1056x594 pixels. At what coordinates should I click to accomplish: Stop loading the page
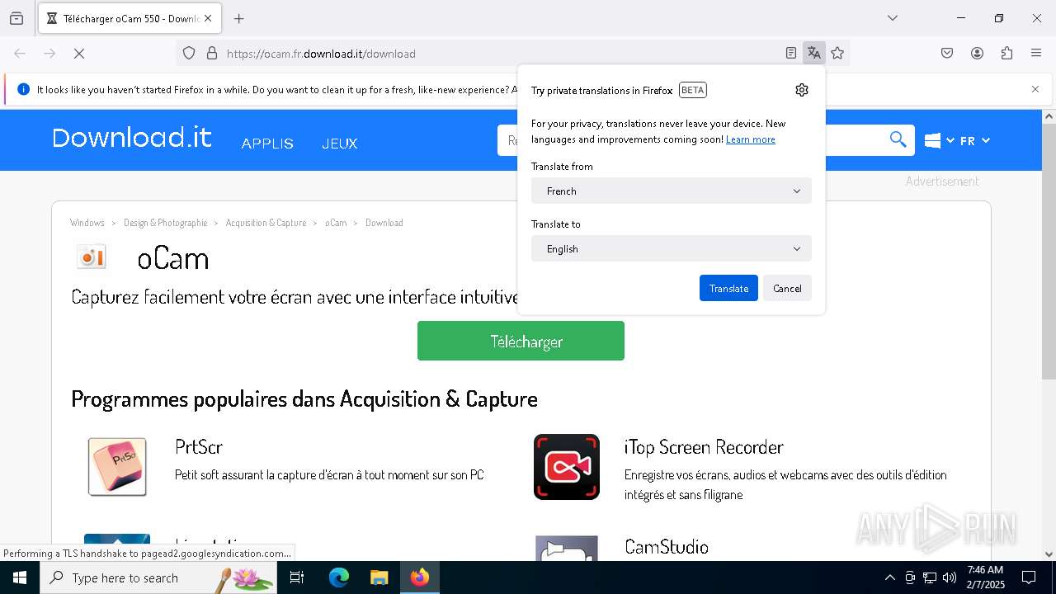[79, 54]
